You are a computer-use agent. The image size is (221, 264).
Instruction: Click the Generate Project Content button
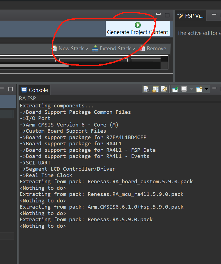138,28
